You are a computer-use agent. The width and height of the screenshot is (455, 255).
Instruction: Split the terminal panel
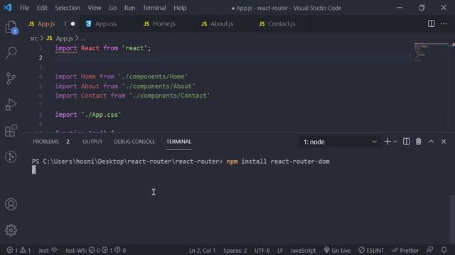pyautogui.click(x=406, y=142)
